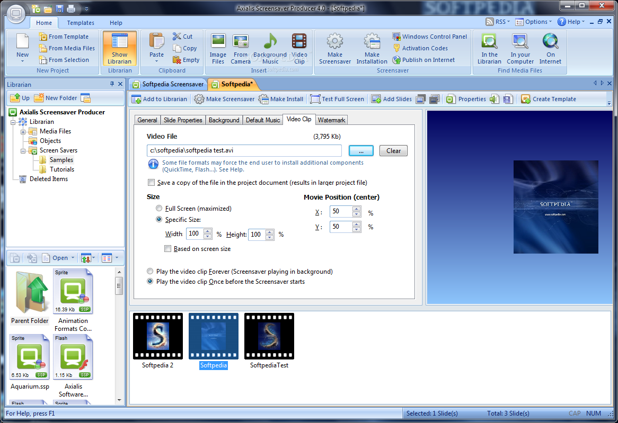Increase Width percentage stepper
618x423 pixels.
tap(208, 231)
